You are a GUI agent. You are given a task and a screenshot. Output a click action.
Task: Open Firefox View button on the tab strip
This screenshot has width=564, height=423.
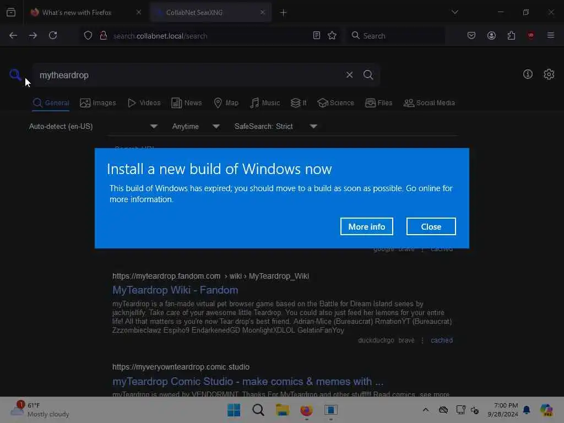11,13
